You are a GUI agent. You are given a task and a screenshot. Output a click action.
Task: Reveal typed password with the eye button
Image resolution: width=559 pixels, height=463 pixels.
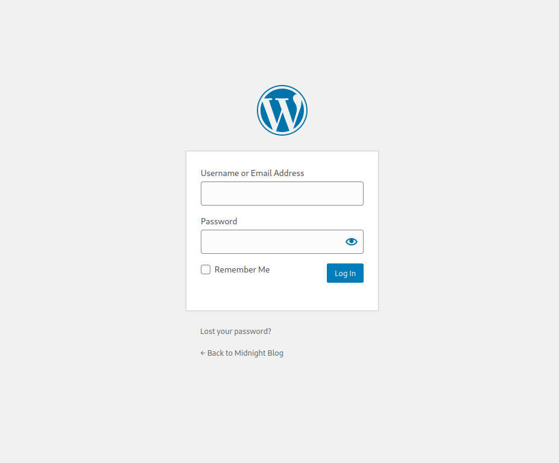tap(351, 242)
